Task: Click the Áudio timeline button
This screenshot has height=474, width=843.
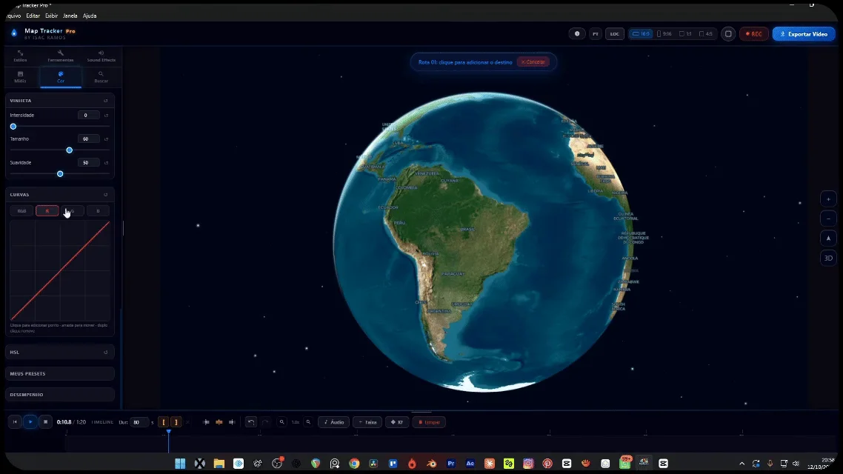Action: pyautogui.click(x=334, y=422)
